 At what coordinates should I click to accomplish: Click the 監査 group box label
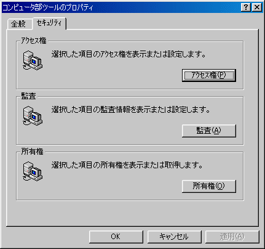tap(29, 96)
